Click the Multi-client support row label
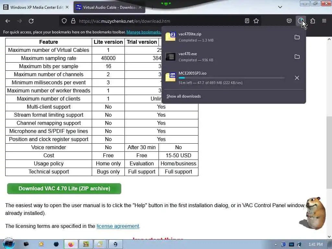Image resolution: width=332 pixels, height=249 pixels. pyautogui.click(x=49, y=107)
